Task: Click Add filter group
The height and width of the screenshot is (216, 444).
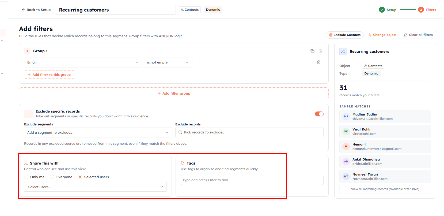Action: pyautogui.click(x=174, y=93)
